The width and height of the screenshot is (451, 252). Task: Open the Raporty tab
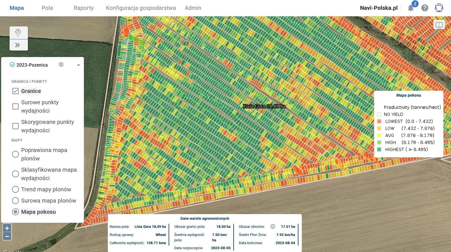[84, 8]
